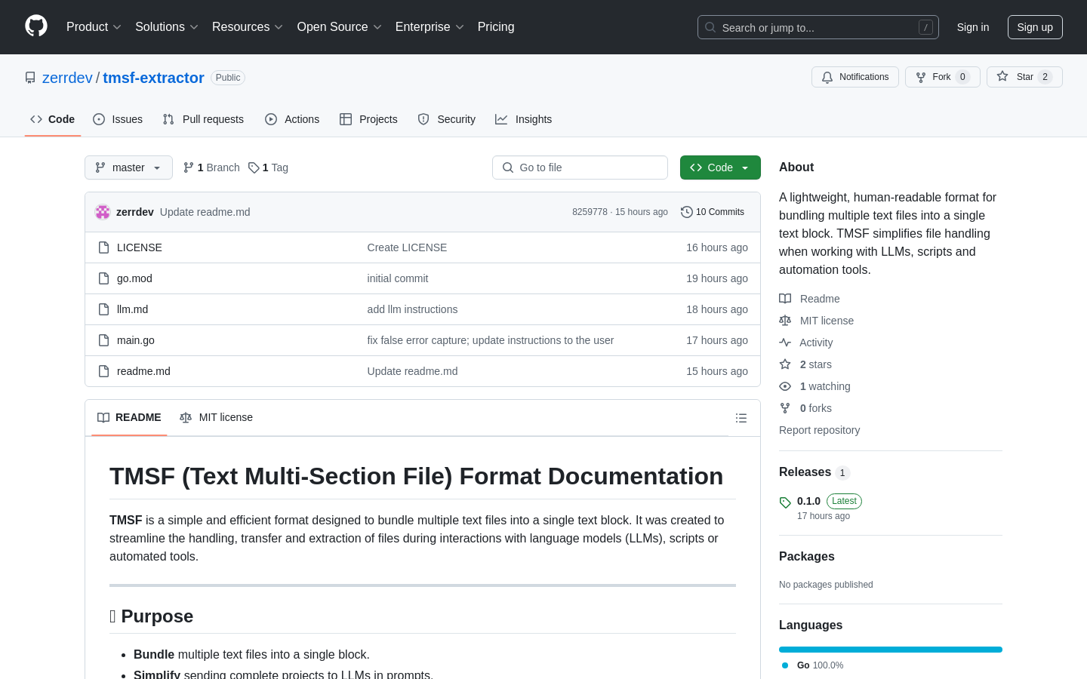Open the llm.md file
Screen dimensions: 1087x679
click(x=132, y=309)
